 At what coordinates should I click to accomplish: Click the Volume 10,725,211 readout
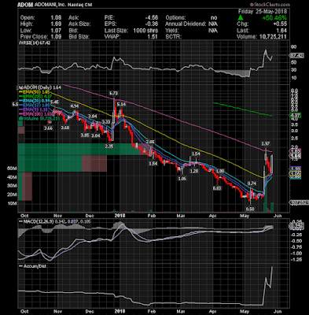point(261,37)
